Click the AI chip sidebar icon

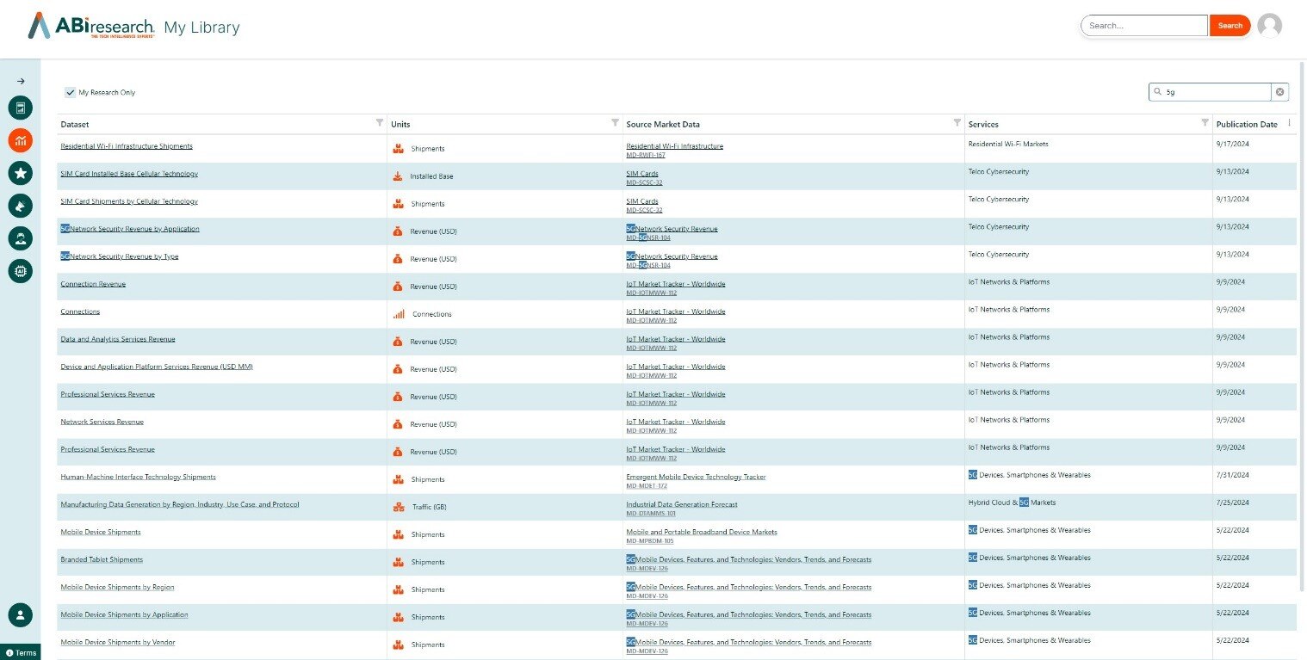point(20,271)
